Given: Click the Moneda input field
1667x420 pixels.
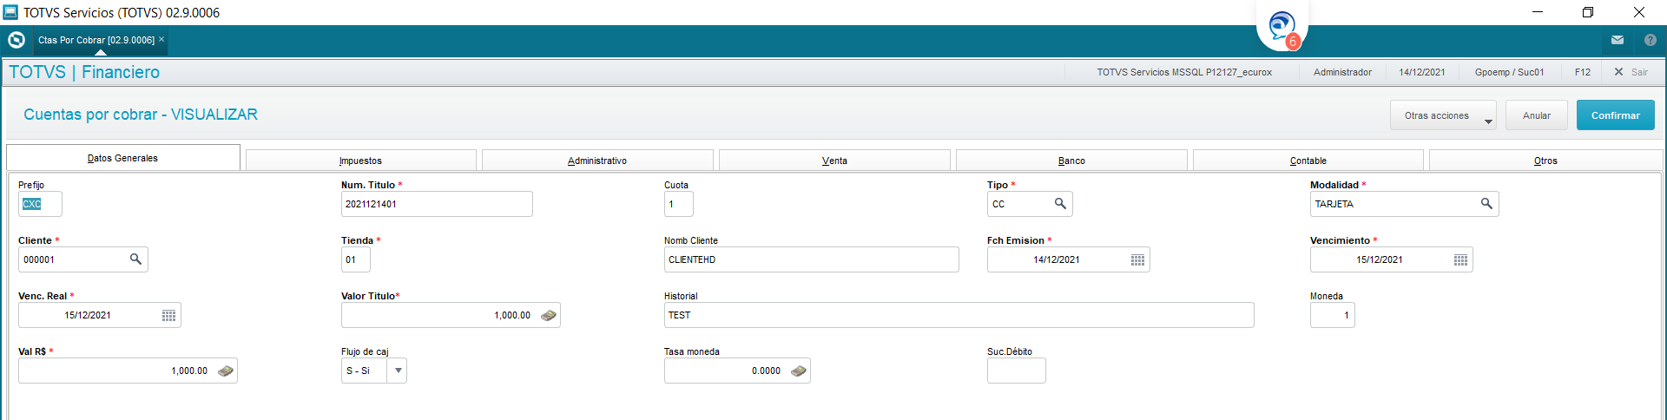Looking at the screenshot, I should [1332, 315].
